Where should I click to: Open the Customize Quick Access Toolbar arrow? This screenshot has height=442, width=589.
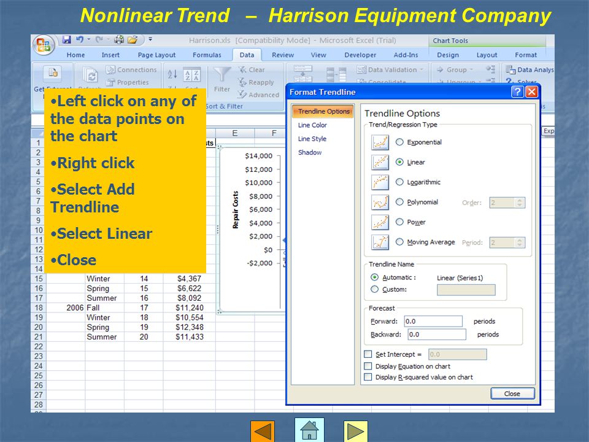click(x=150, y=39)
